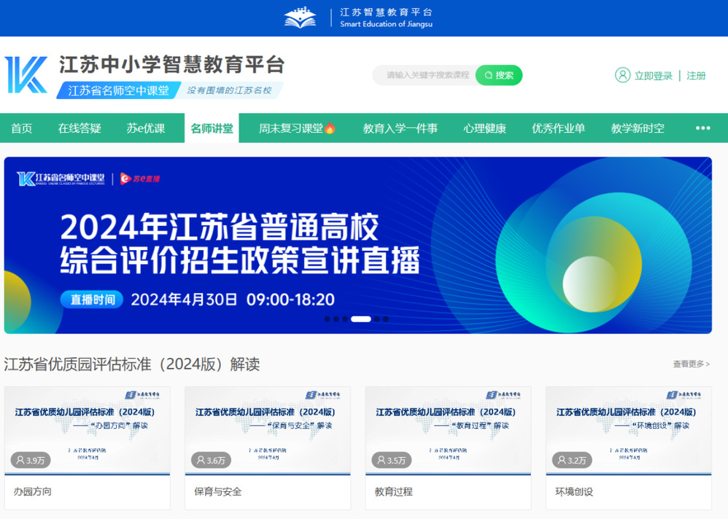Click the three-dot more menu icon
This screenshot has height=519, width=728.
(x=702, y=128)
